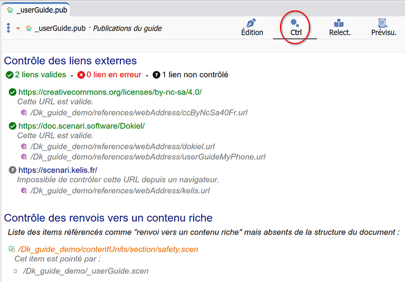Image resolution: width=405 pixels, height=282 pixels.
Task: Open the dokiel.url reference item
Action: (122, 147)
